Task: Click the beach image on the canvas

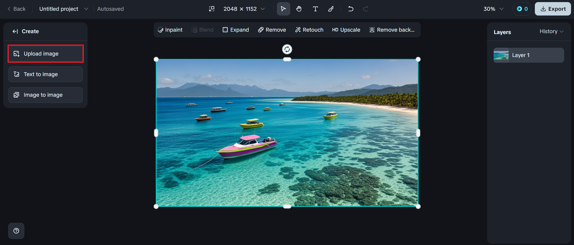Action: click(x=287, y=133)
